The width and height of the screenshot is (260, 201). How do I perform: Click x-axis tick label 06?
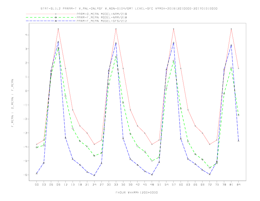tap(51, 185)
